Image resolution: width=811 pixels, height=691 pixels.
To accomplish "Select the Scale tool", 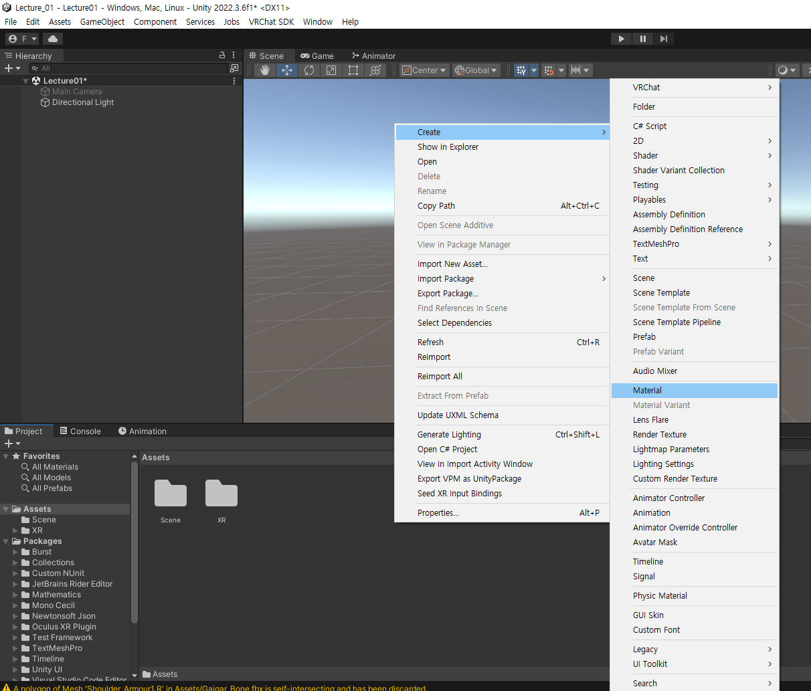I will (331, 70).
